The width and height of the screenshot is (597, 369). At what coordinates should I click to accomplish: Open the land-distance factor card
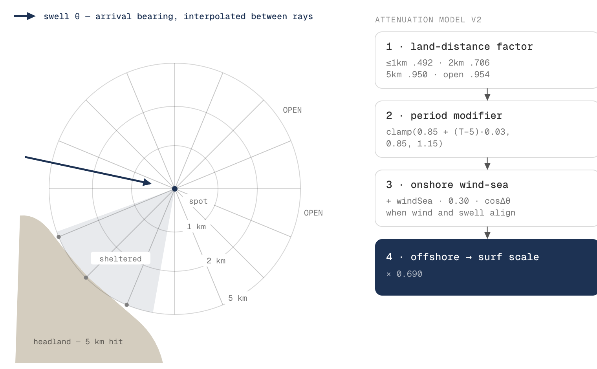(486, 60)
